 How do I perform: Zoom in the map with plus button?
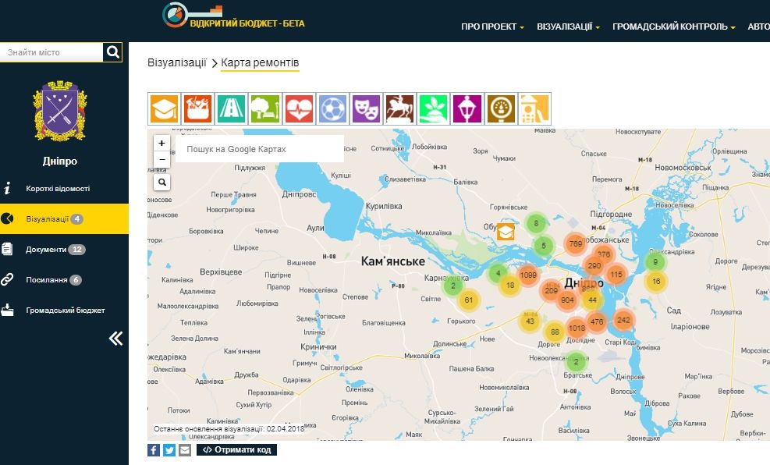161,144
